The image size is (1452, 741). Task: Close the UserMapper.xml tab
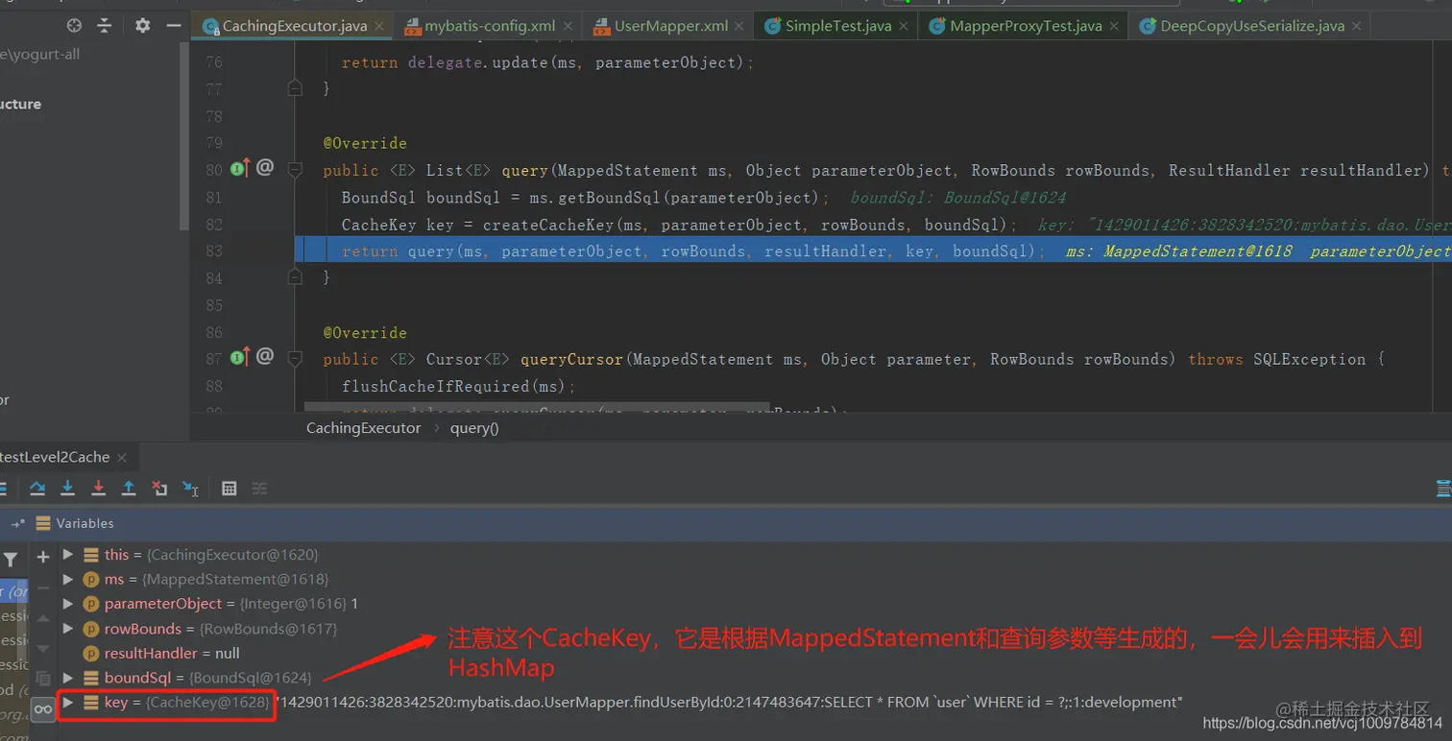(x=741, y=27)
